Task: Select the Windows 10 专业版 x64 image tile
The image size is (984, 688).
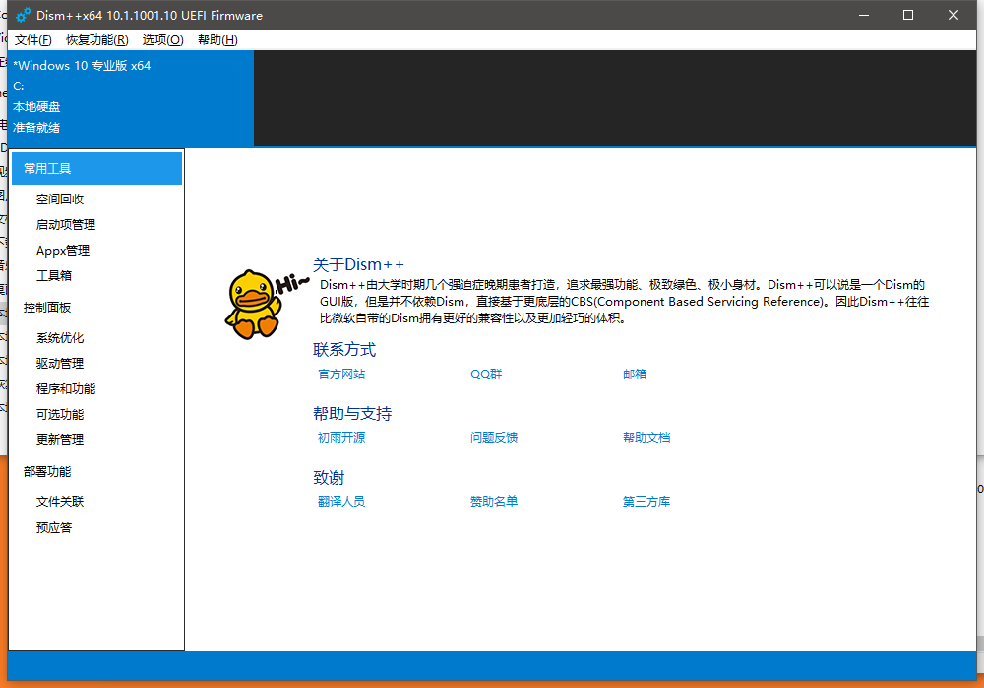Action: click(131, 98)
